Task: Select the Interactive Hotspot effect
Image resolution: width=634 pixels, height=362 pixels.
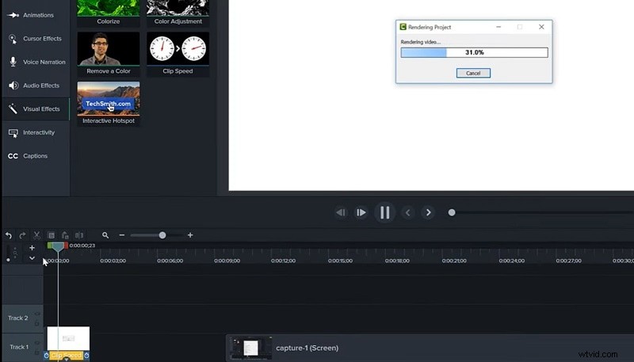Action: click(109, 104)
